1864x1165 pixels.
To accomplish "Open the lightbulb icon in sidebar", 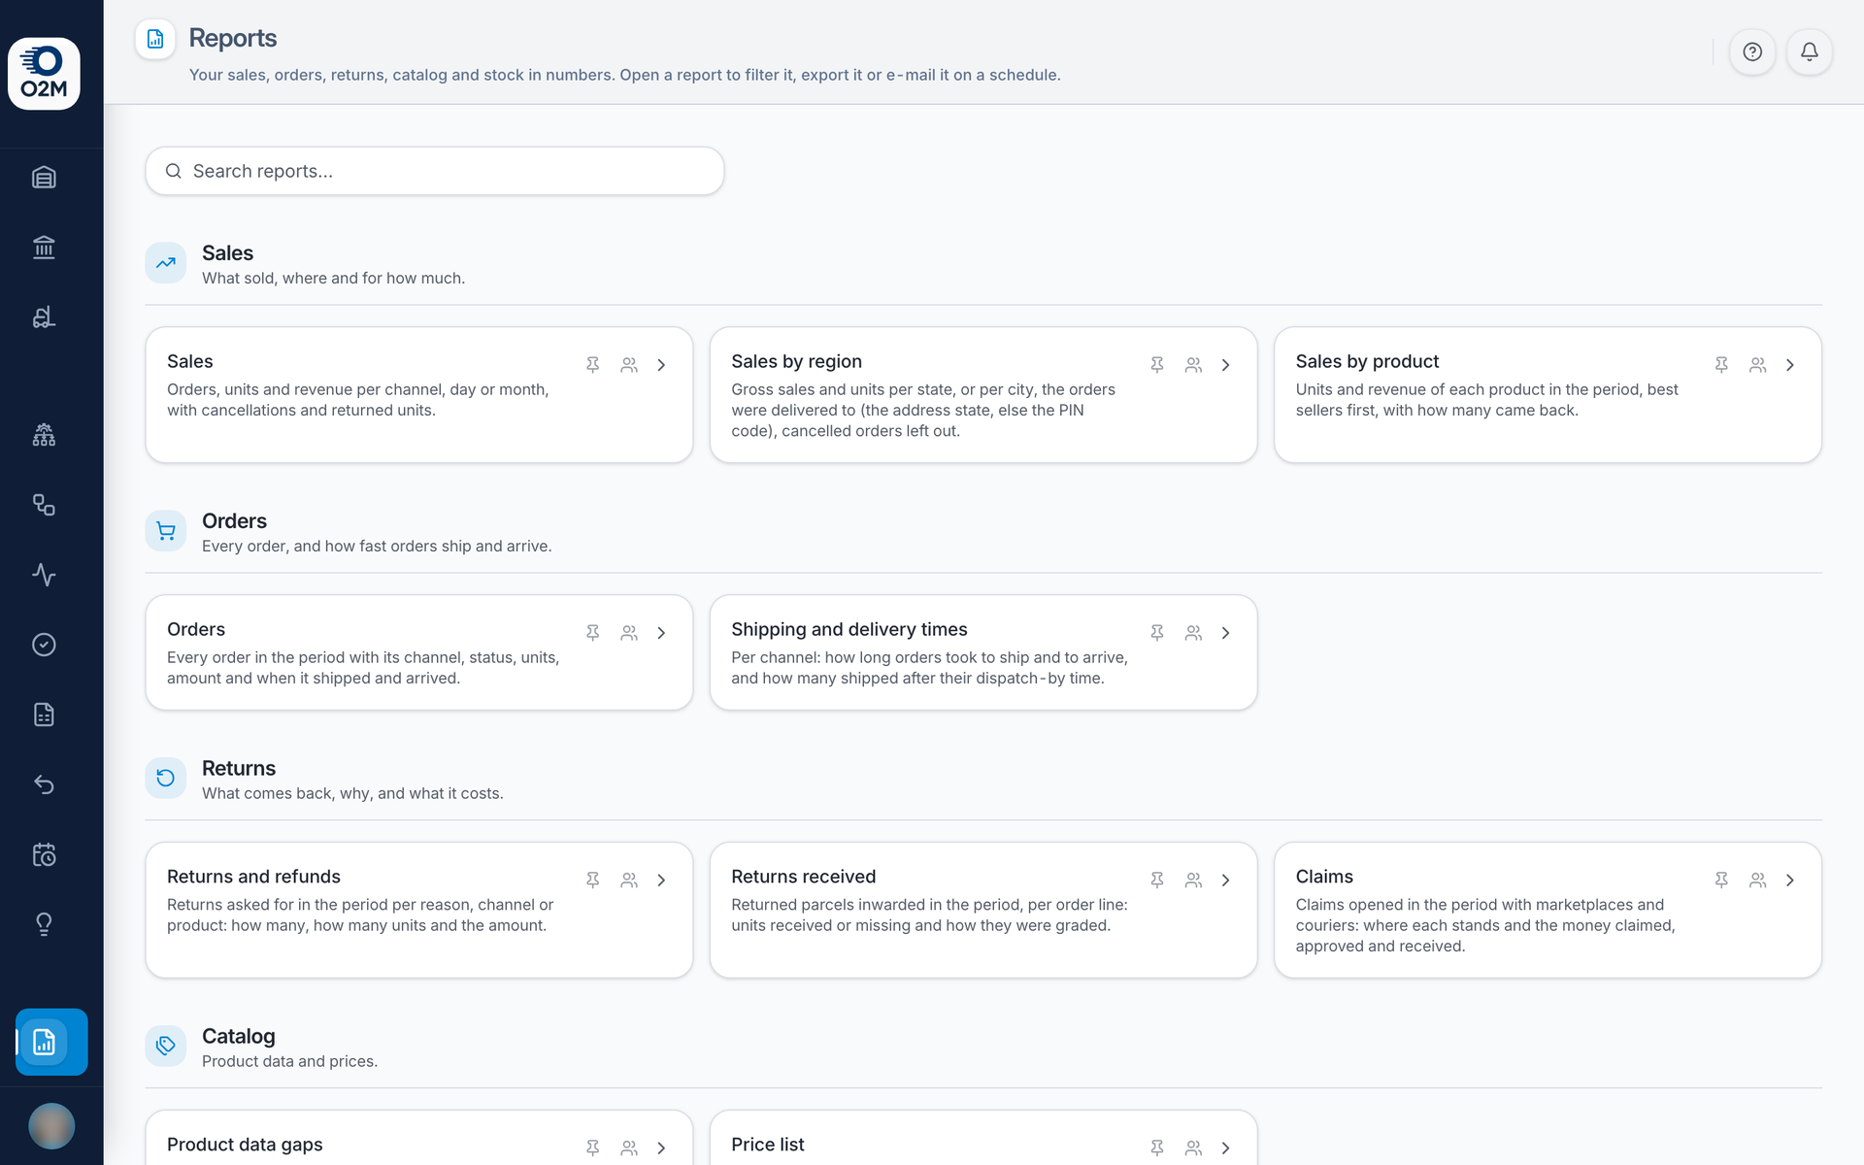I will pos(44,924).
